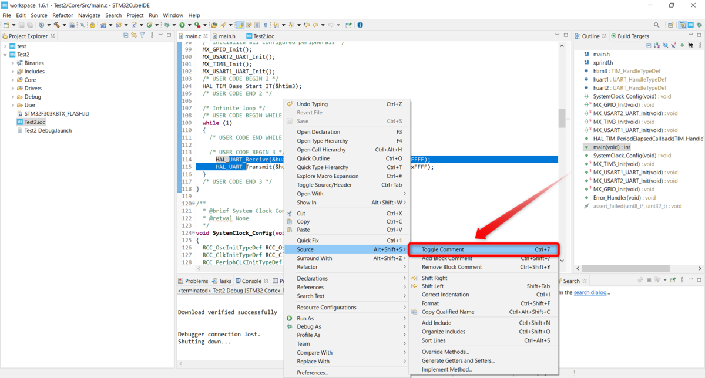Image resolution: width=705 pixels, height=378 pixels.
Task: Toggle Hide Non-Public Members green dot
Action: click(682, 45)
